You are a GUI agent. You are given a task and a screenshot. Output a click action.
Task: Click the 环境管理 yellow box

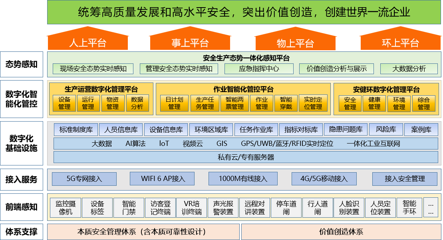pos(399,104)
